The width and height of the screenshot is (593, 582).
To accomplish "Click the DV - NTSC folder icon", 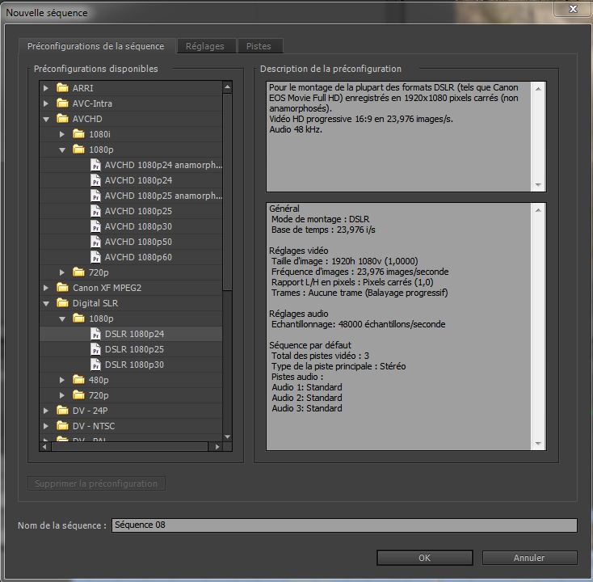I will [x=62, y=426].
